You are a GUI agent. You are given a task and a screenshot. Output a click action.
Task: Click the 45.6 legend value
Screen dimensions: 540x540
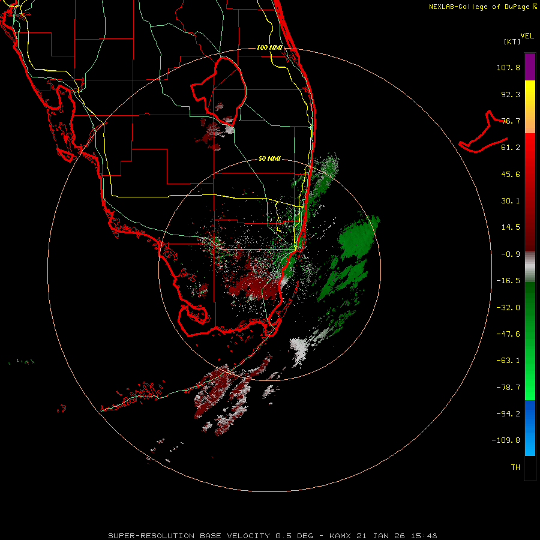pyautogui.click(x=511, y=174)
